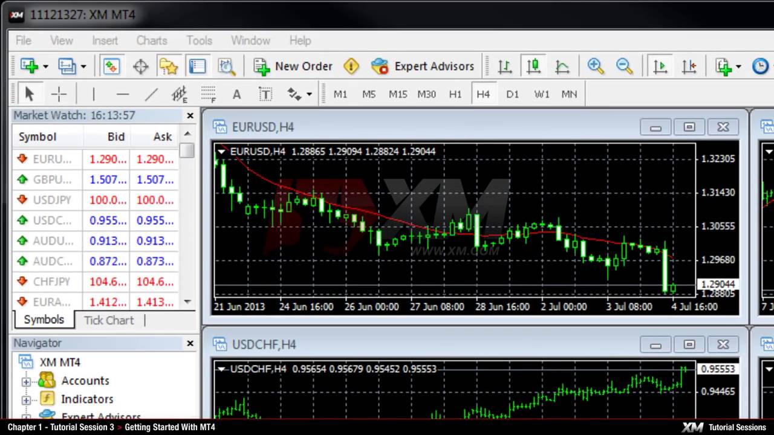Select the D1 timeframe

pyautogui.click(x=512, y=94)
